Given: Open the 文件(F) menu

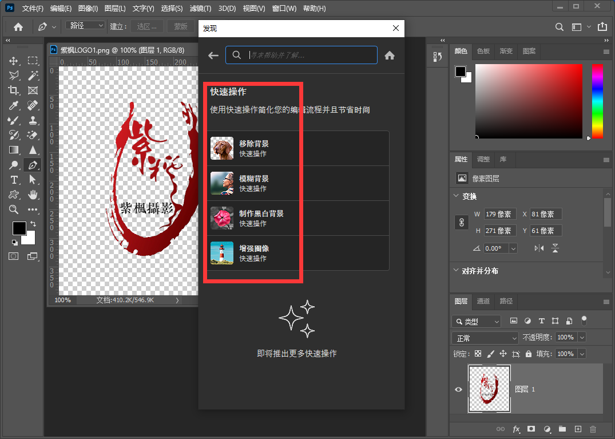Looking at the screenshot, I should 33,8.
